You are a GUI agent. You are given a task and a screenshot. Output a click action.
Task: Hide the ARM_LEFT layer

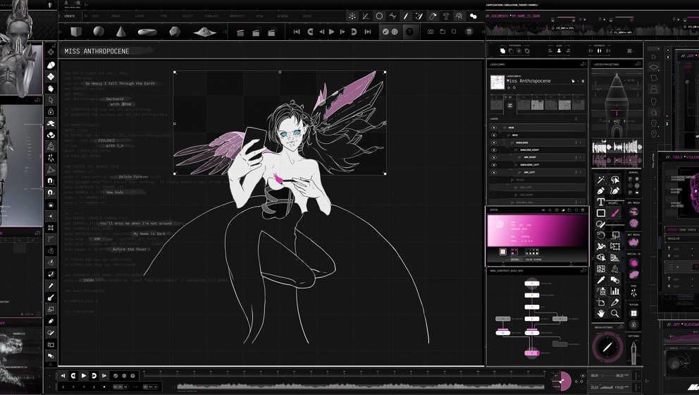[x=494, y=172]
